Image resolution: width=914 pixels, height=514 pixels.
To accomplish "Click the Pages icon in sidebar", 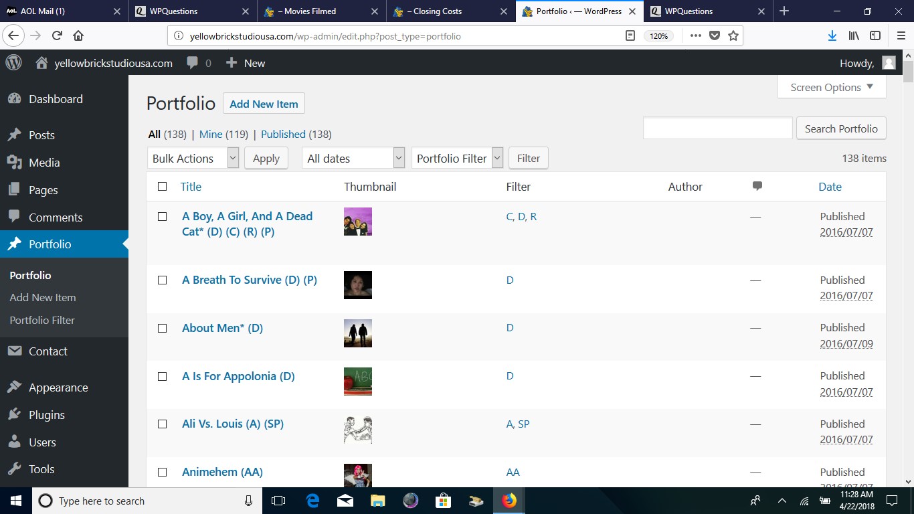I will pos(14,190).
